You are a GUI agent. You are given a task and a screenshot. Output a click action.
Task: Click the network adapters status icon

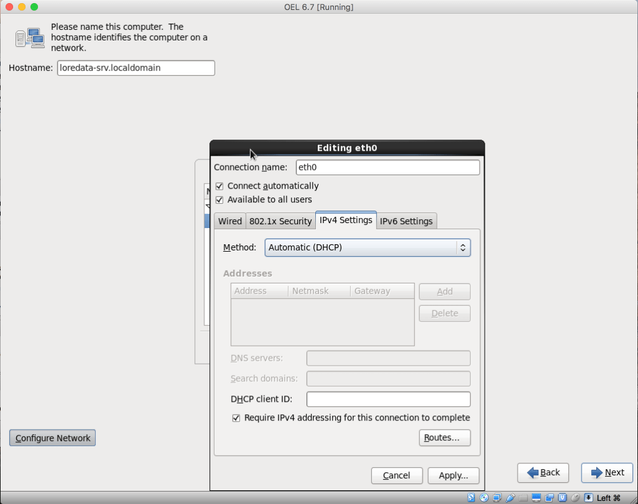(497, 498)
